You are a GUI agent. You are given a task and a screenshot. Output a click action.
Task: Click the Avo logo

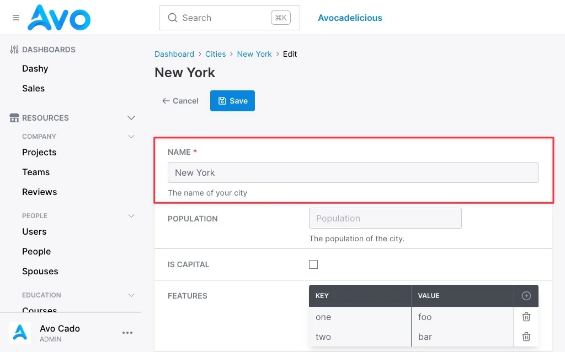pyautogui.click(x=59, y=18)
